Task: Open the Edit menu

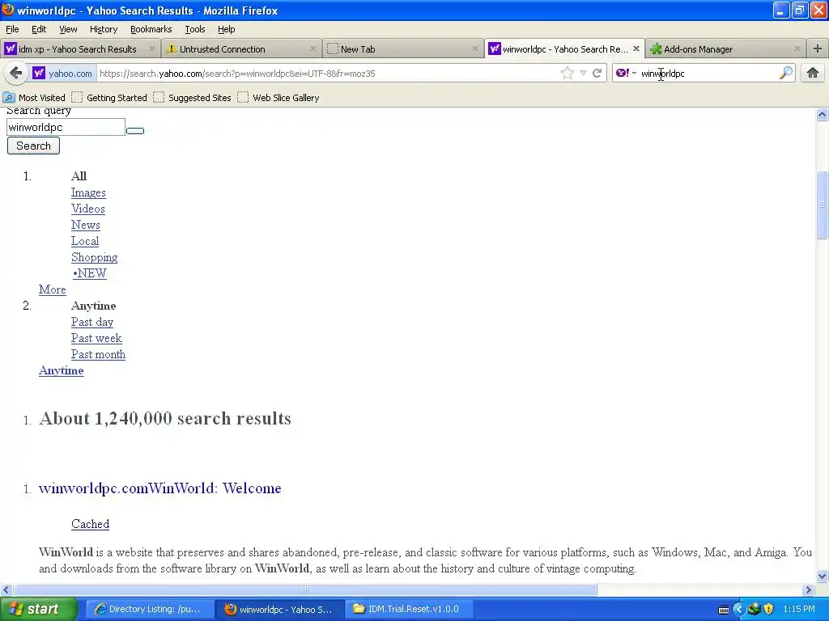Action: click(x=39, y=29)
